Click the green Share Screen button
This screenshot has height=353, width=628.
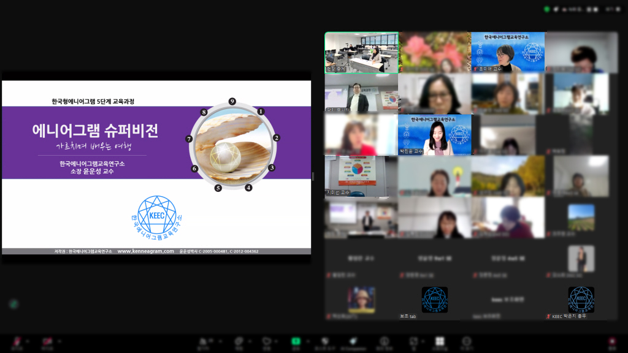[296, 341]
